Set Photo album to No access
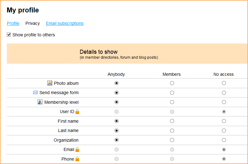The image size is (248, 164). (x=224, y=83)
